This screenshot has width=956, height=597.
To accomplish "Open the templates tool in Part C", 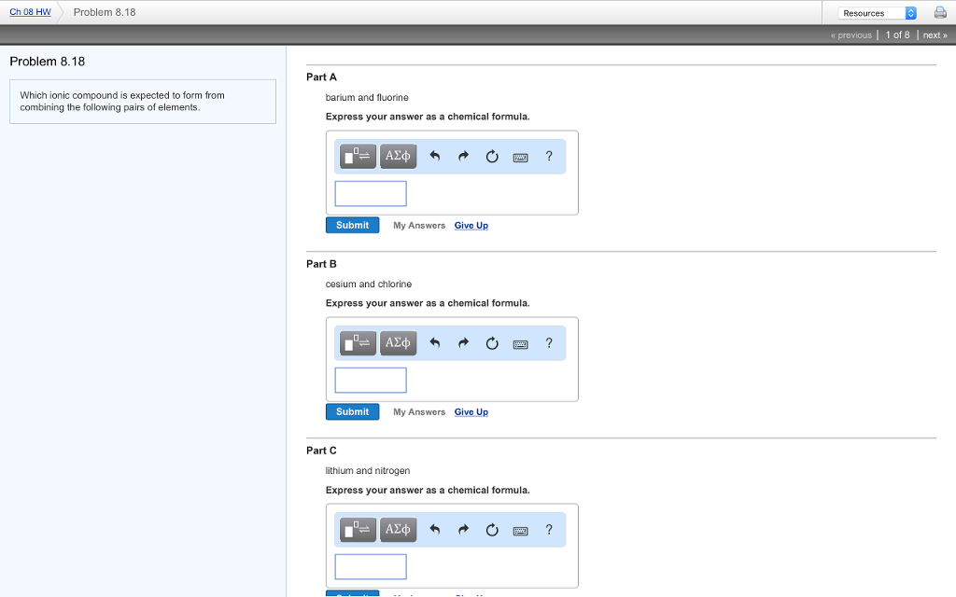I will point(358,530).
